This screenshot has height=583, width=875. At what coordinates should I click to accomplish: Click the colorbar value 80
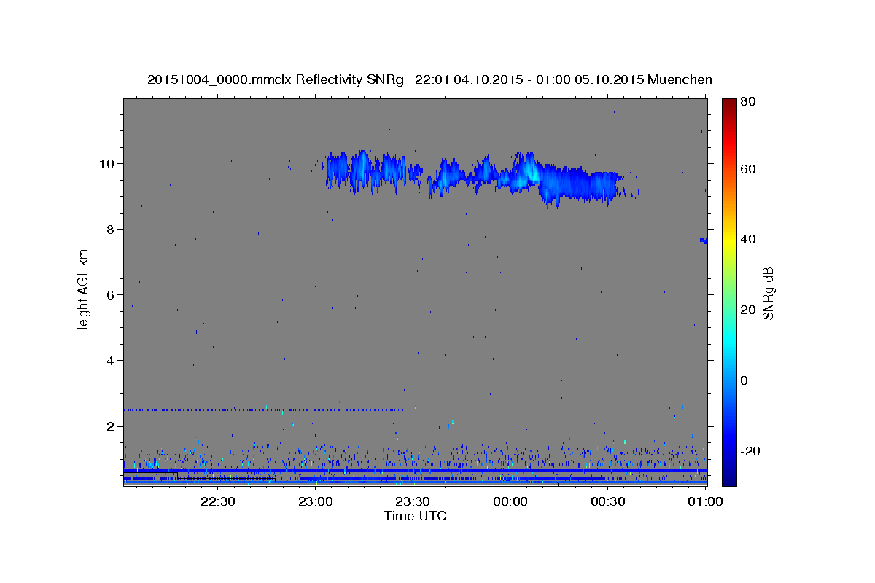750,101
